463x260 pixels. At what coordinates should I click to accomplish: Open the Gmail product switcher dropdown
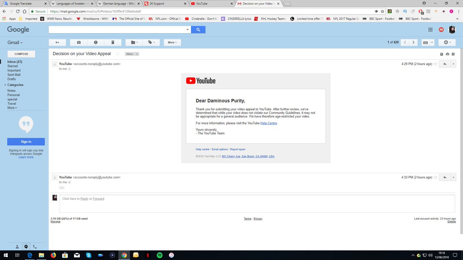click(x=15, y=42)
